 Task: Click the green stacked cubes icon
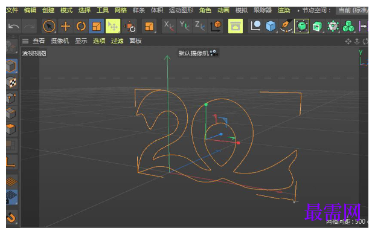click(348, 26)
